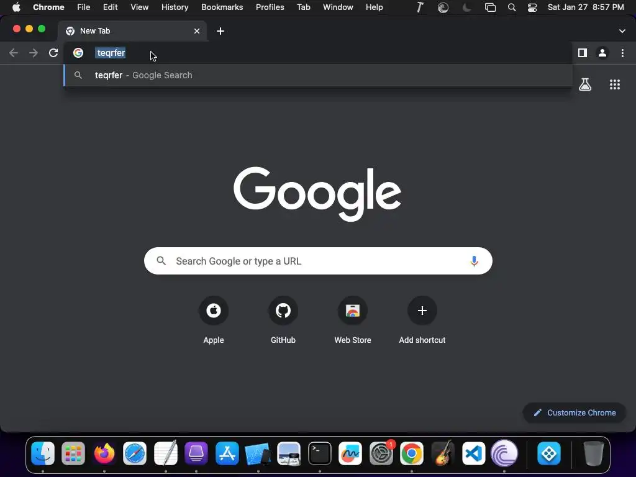Open the Chrome application menu
636x477 pixels.
(x=48, y=7)
